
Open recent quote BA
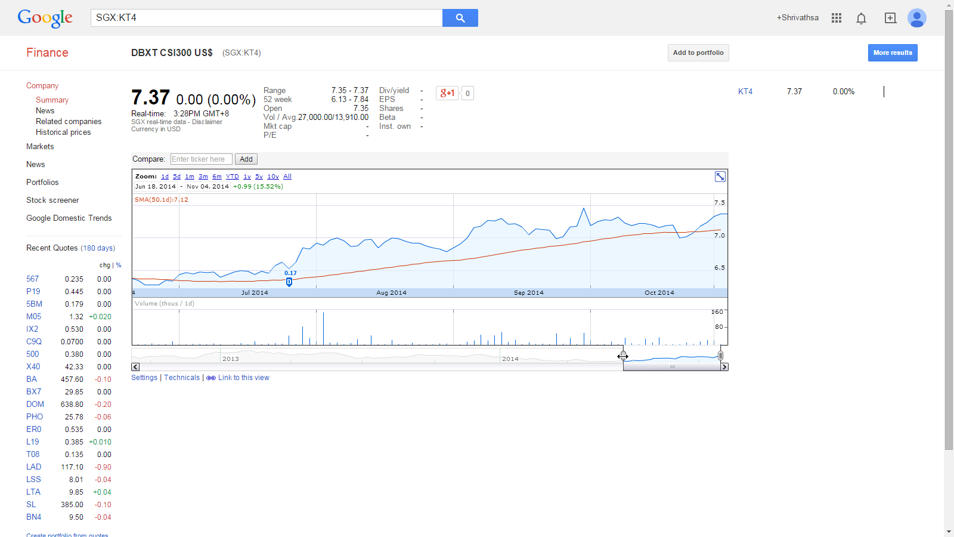32,379
